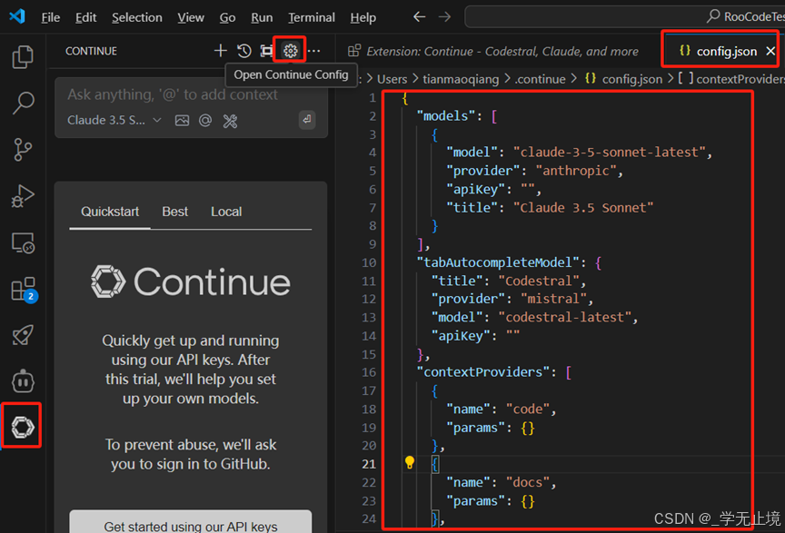Click 'Get started using our API keys' button
The image size is (785, 533).
[190, 524]
